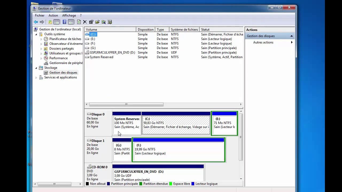The height and width of the screenshot is (192, 342).
Task: Open the Affichage menu
Action: click(69, 15)
